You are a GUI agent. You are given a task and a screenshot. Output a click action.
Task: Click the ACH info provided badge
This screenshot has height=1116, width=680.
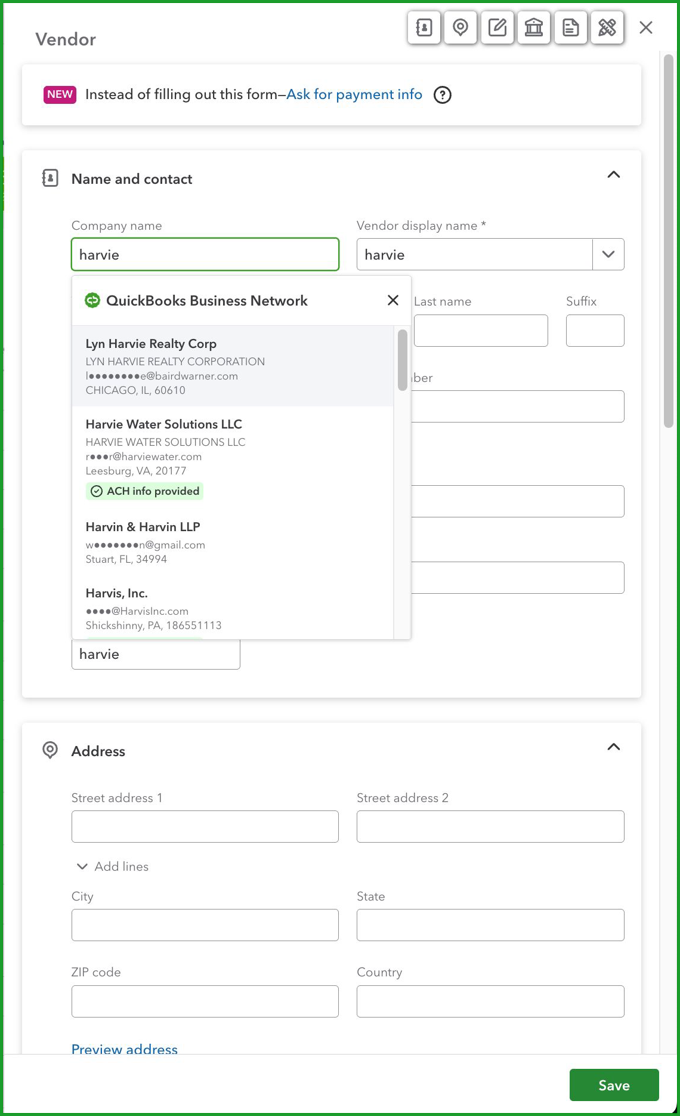click(x=144, y=491)
